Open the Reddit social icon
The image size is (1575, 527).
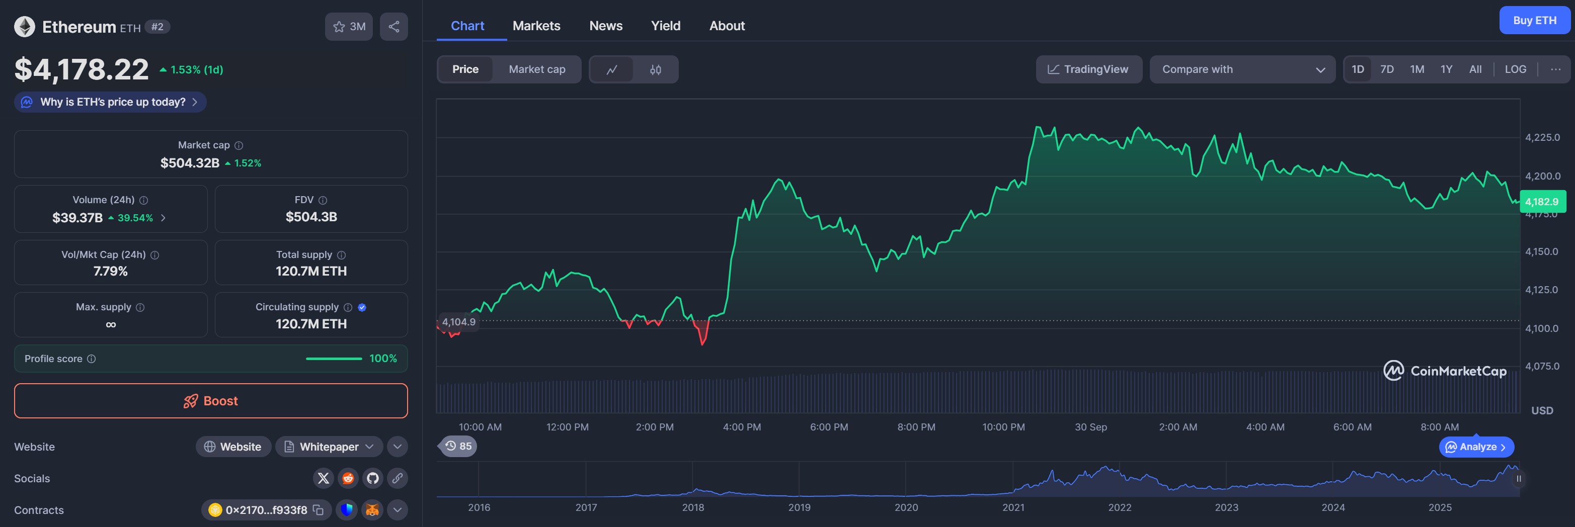(x=348, y=478)
